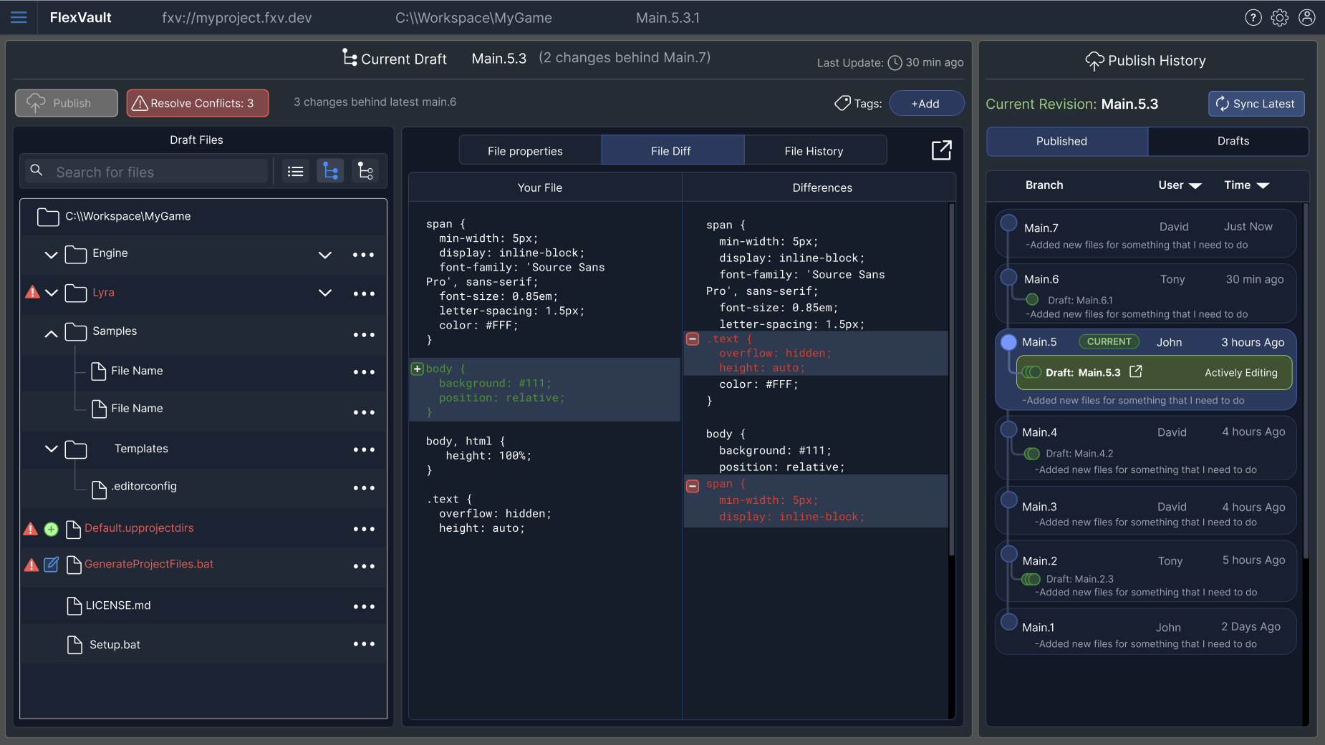Select the Main.7 revision node
Viewport: 1325px width, 745px height.
[x=1008, y=223]
